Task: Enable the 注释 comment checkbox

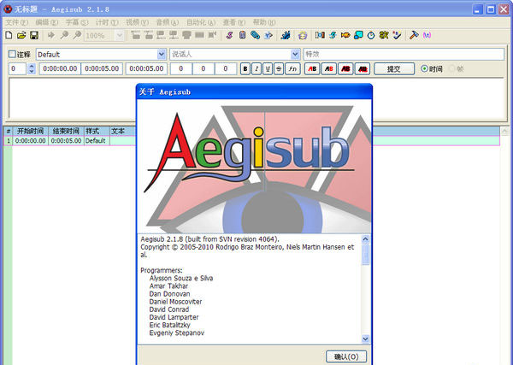Action: pos(12,54)
